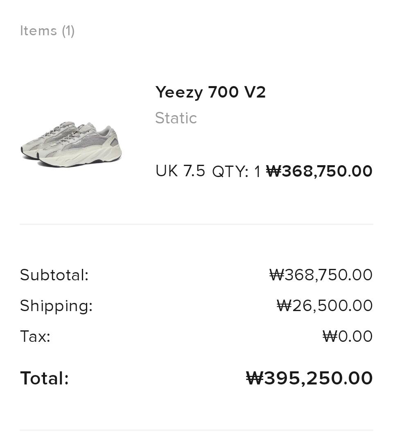Click the ₩0.00 tax amount
Viewport: 393px width, 432px height.
[x=348, y=337]
